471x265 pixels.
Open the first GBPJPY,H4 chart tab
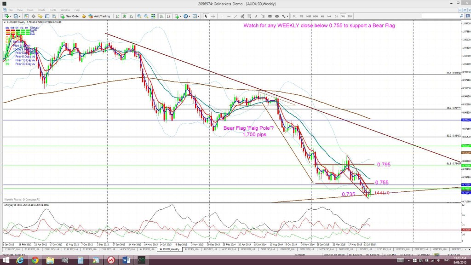pyautogui.click(x=421, y=249)
